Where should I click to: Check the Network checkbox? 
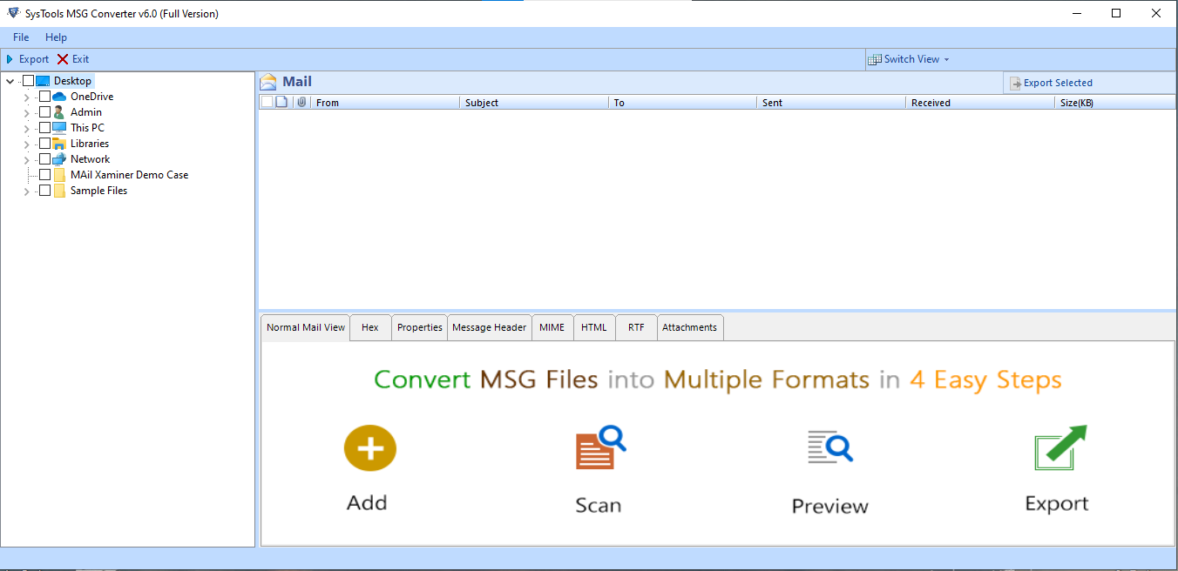[x=44, y=159]
